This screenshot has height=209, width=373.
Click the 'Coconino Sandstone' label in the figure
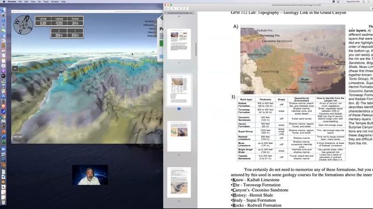277,41
